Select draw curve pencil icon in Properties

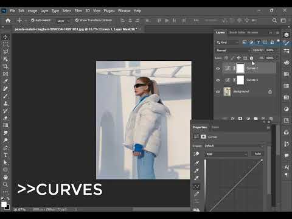[x=196, y=194]
